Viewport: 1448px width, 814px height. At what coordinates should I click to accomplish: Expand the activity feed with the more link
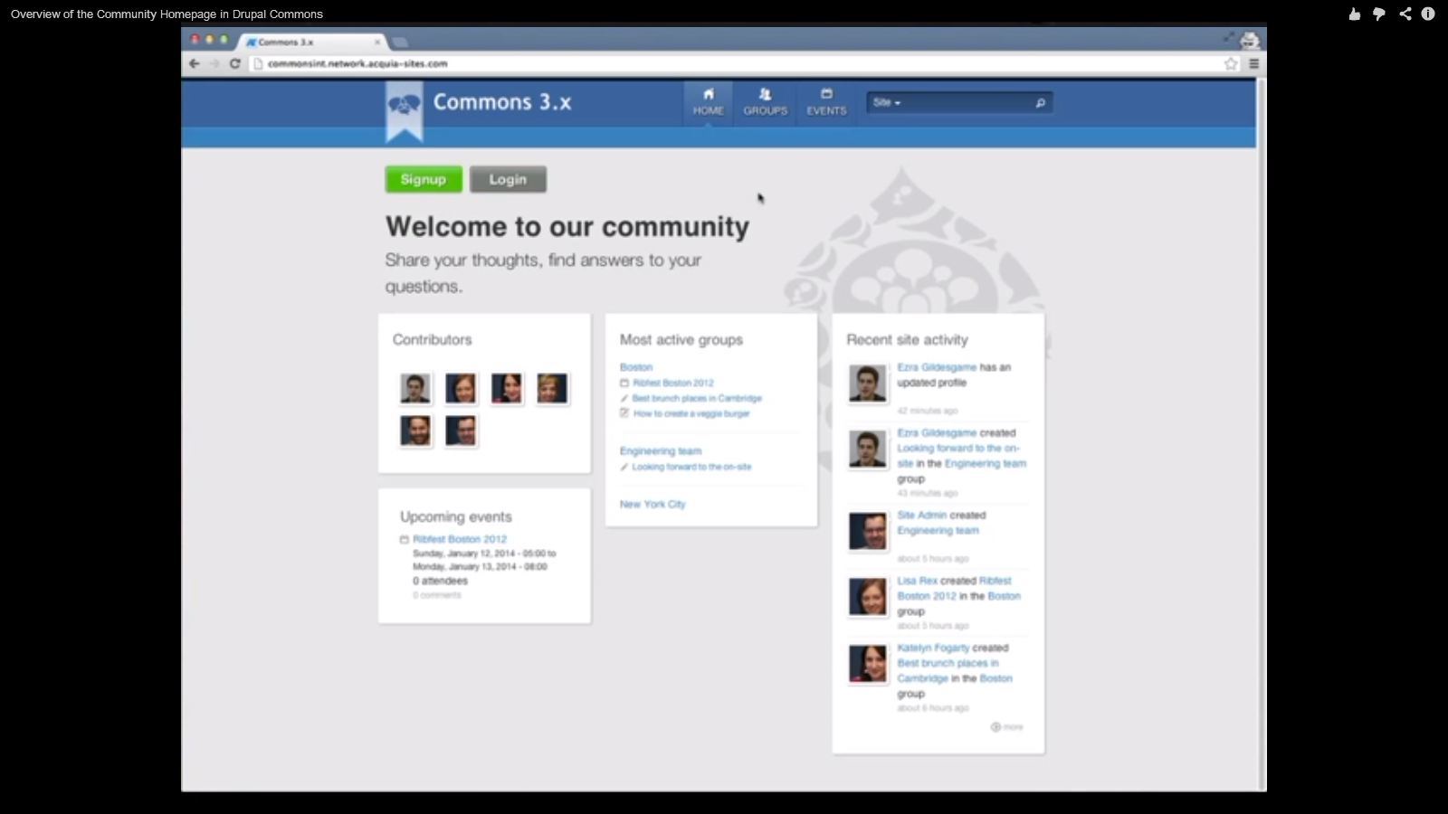click(x=1008, y=726)
